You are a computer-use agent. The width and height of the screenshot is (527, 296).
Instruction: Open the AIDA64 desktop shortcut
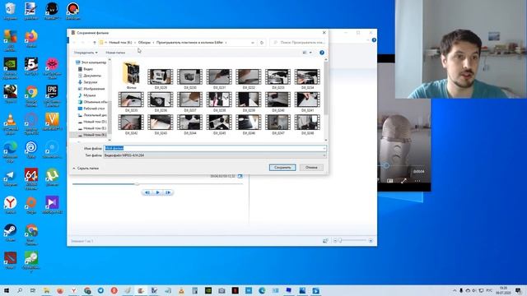coord(31,179)
